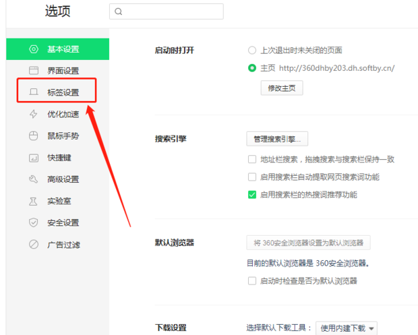Click the 鼠标手势 mouse icon
418x335 pixels.
pos(33,136)
